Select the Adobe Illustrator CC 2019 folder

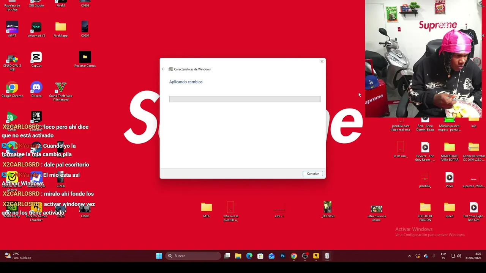474,152
